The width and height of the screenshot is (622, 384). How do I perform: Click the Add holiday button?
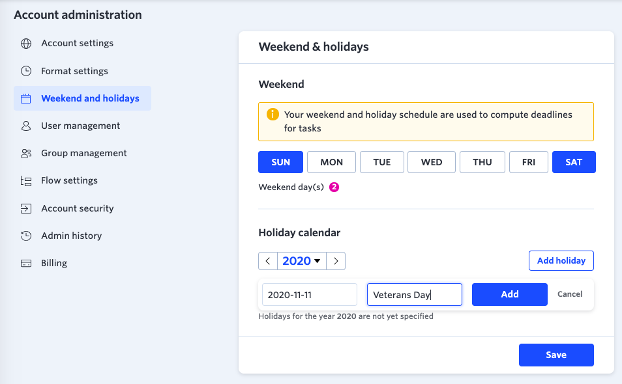[561, 260]
